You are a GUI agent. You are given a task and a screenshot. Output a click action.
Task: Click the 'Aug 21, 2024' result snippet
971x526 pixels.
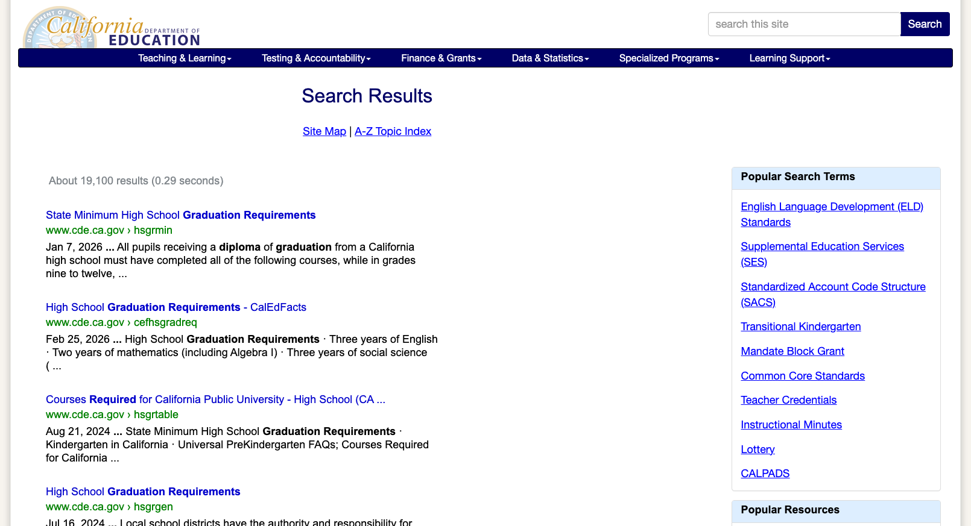[x=237, y=445]
